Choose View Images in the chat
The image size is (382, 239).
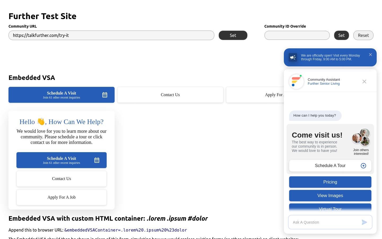(330, 196)
